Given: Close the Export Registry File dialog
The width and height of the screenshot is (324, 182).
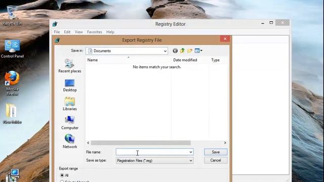Looking at the screenshot, I should pyautogui.click(x=225, y=39).
